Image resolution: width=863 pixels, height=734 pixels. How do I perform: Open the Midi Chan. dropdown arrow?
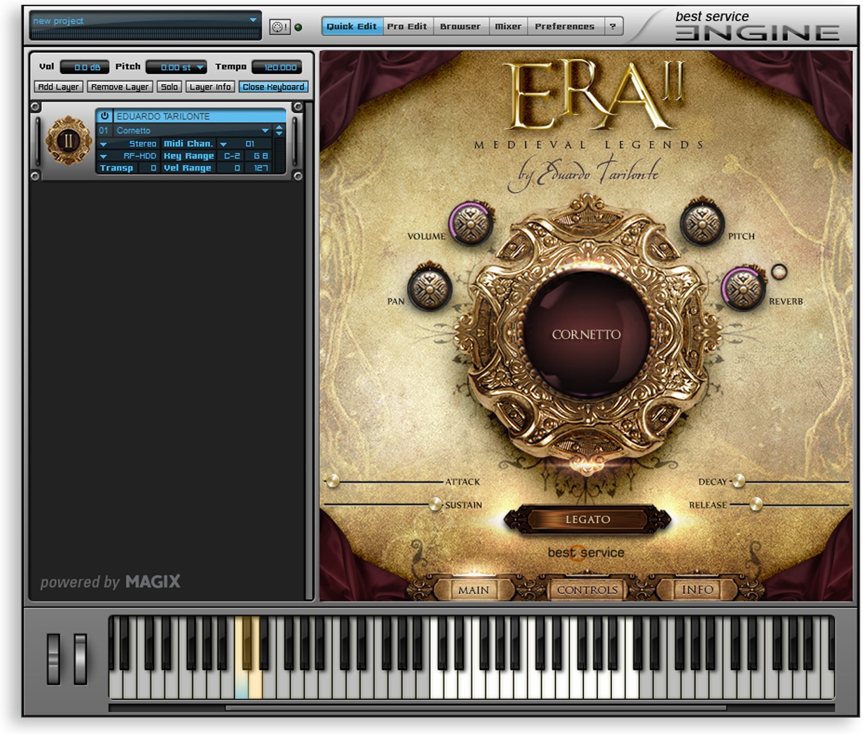click(x=223, y=144)
